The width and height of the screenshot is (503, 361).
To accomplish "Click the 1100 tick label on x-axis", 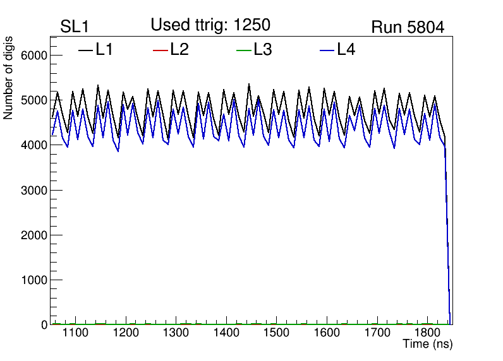I will pyautogui.click(x=76, y=333).
